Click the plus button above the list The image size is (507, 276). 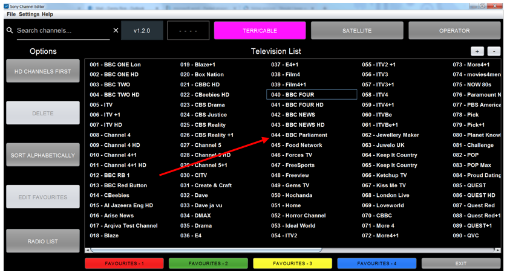pos(477,51)
